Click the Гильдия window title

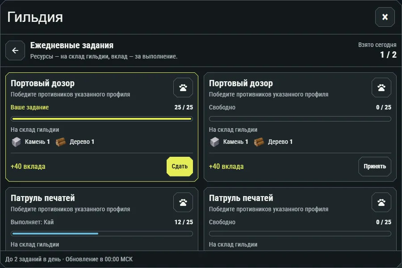(x=35, y=17)
